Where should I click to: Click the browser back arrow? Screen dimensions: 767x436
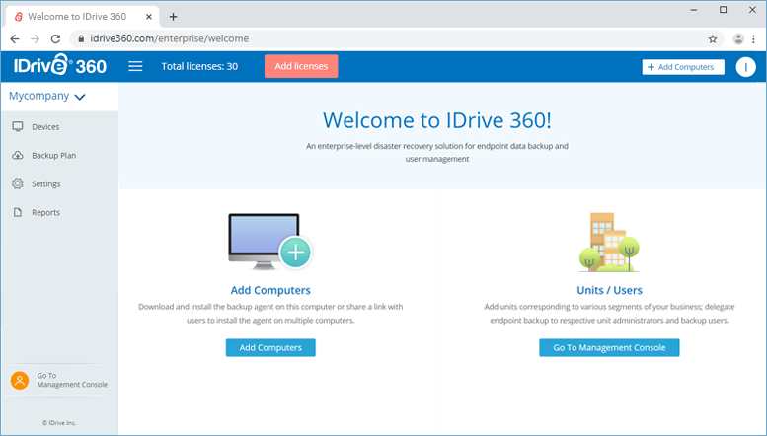[x=15, y=38]
